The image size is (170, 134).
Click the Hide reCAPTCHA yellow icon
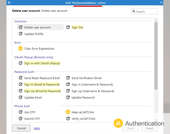coord(68,112)
